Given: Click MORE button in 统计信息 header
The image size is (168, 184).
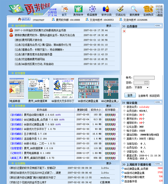Looking at the screenshot, I should click(158, 102).
